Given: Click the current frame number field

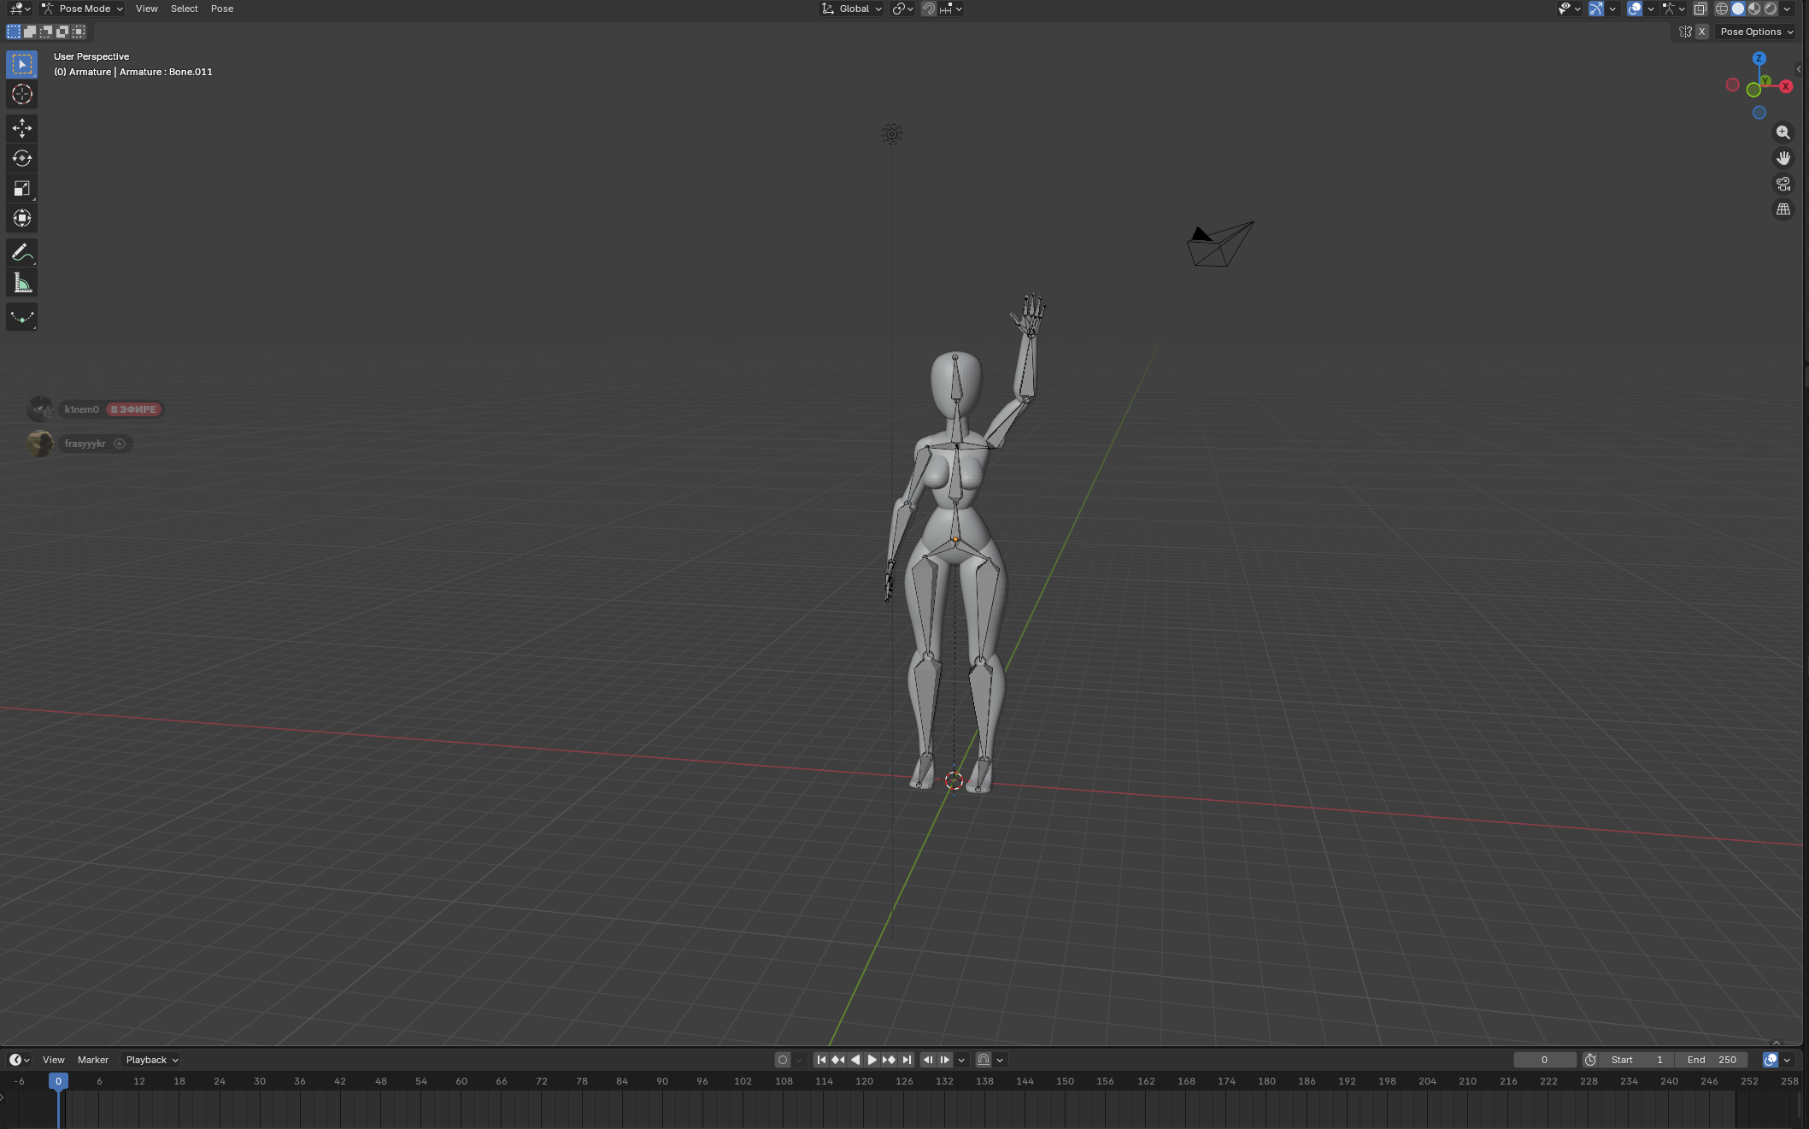Looking at the screenshot, I should click(x=1544, y=1060).
